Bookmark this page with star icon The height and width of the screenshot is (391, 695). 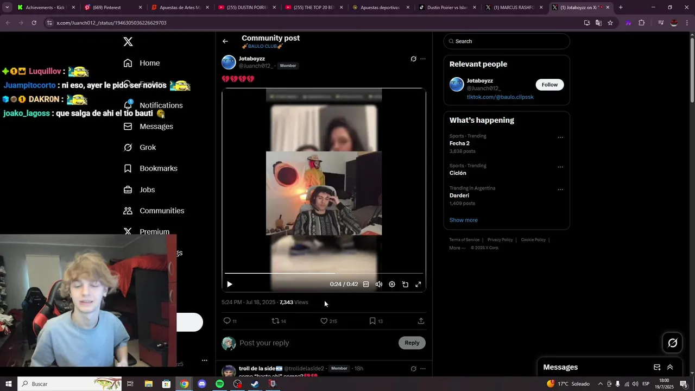pyautogui.click(x=610, y=23)
